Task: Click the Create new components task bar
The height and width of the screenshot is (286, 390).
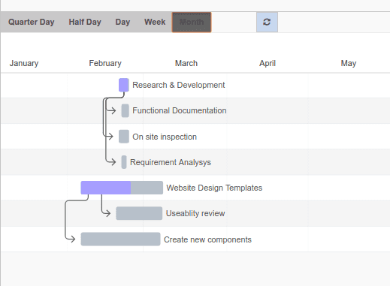Action: pos(120,239)
